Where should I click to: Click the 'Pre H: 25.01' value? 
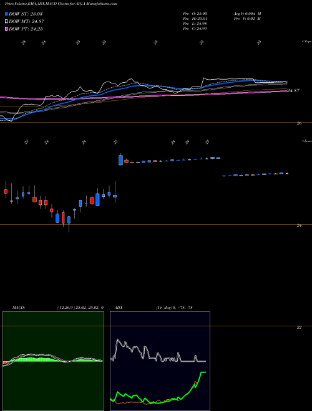coord(195,19)
